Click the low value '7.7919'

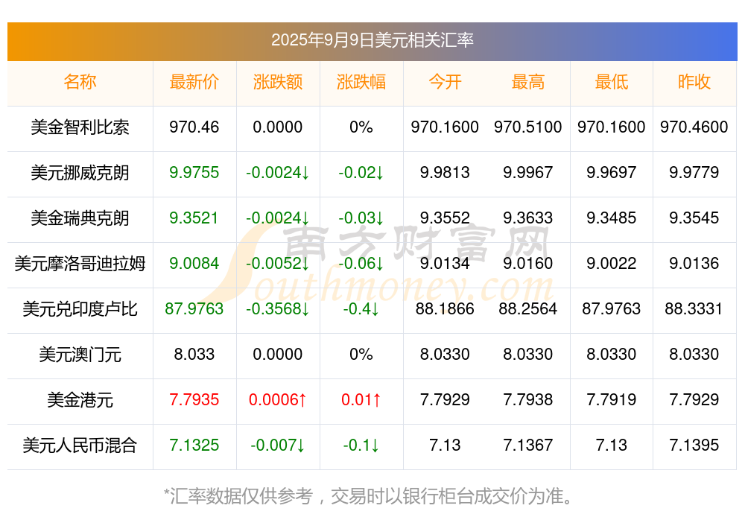click(x=612, y=400)
